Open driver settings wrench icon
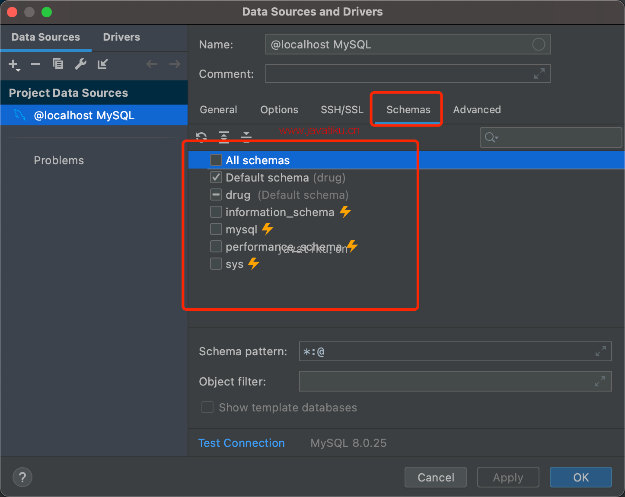625x497 pixels. pos(80,64)
